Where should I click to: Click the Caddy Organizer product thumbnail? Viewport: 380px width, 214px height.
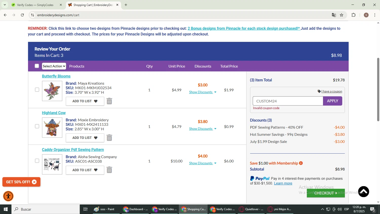(x=52, y=164)
